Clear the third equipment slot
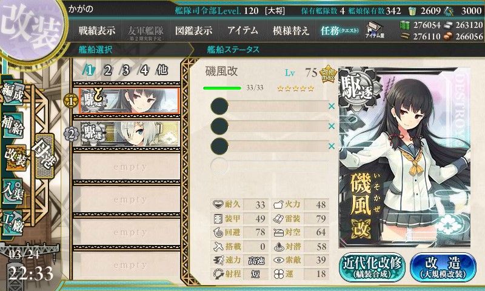Image resolution: width=485 pixels, height=291 pixels. (x=332, y=146)
